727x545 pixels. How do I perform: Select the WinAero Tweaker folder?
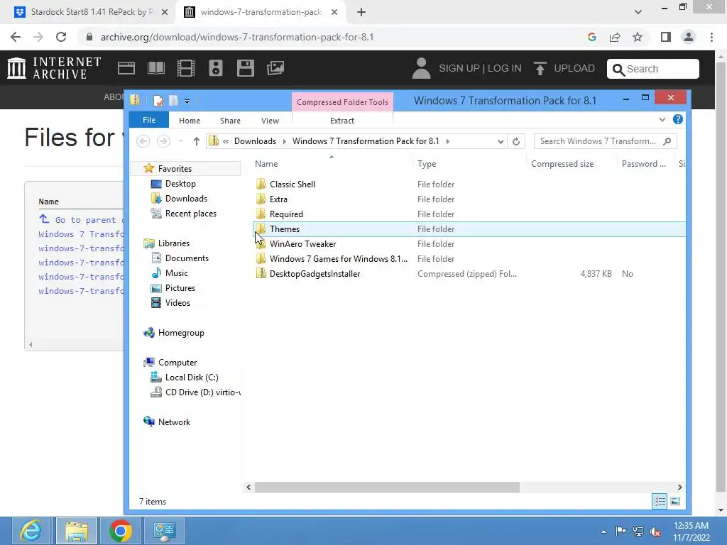302,244
